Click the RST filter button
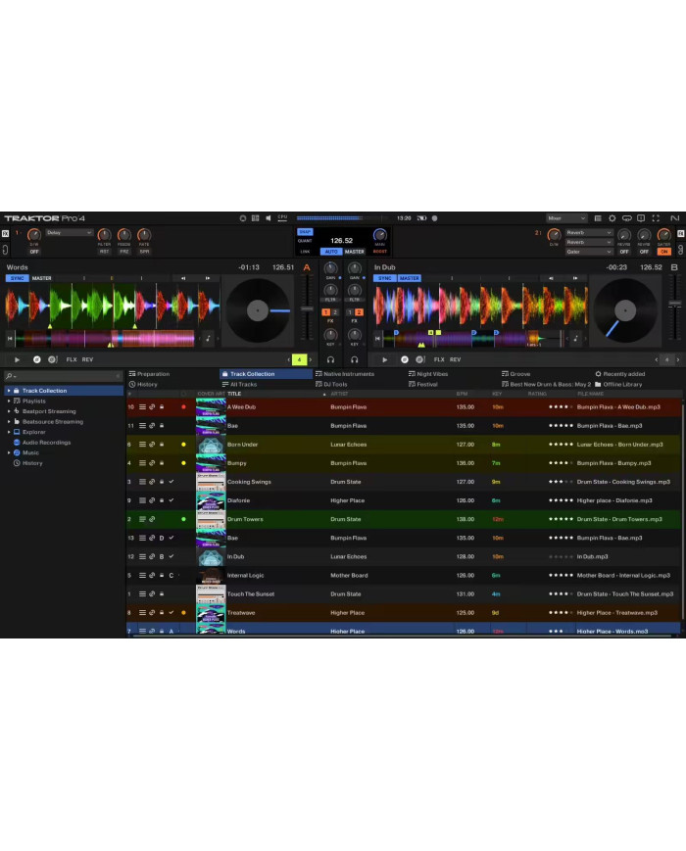686x851 pixels. click(x=104, y=252)
